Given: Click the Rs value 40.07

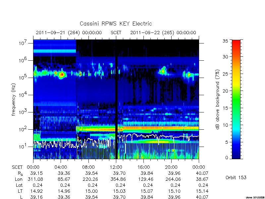Looking at the screenshot, I should (202, 173).
